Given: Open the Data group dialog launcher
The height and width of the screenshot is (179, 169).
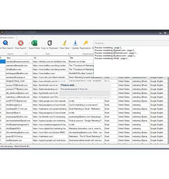Looking at the screenshot, I should (x=68, y=54).
